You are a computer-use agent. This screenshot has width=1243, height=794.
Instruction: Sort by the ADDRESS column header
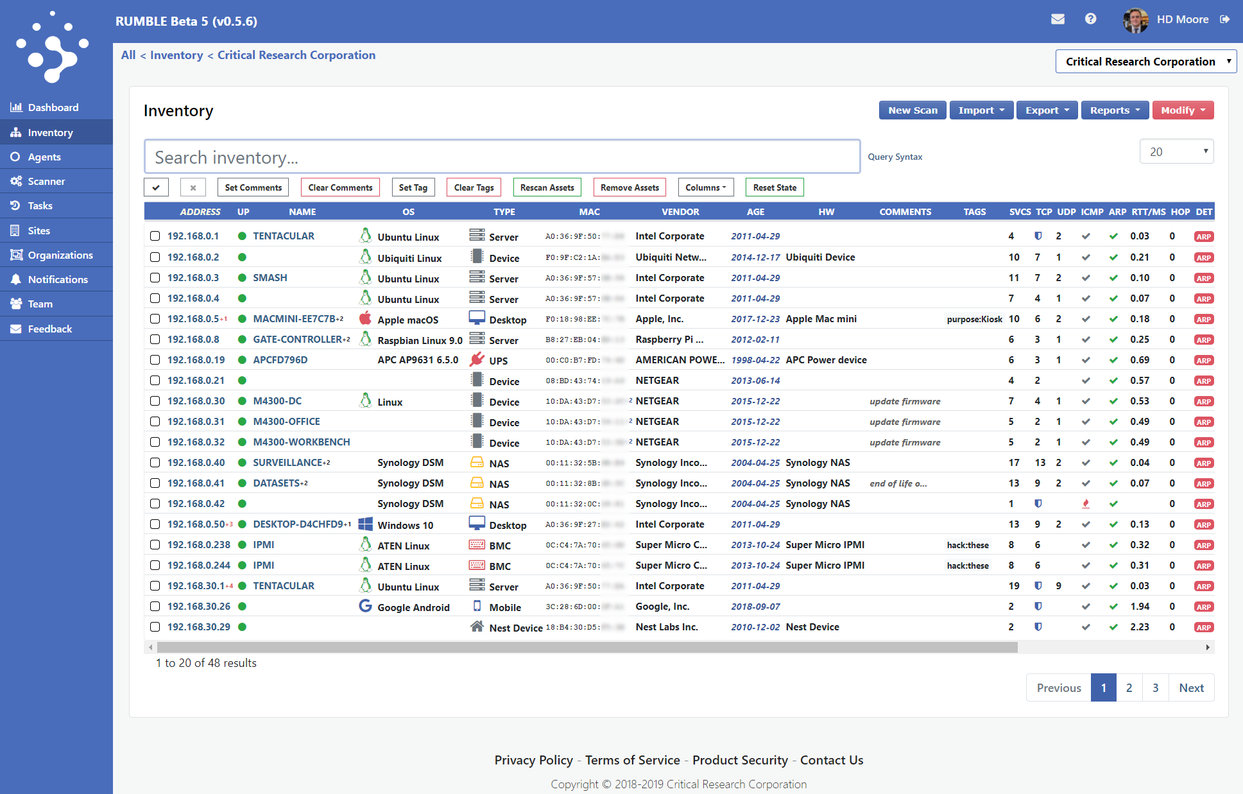(200, 212)
